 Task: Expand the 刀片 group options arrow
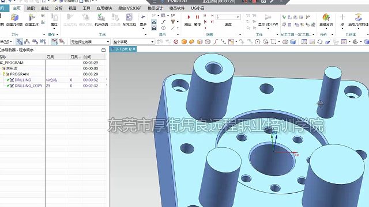coord(44,34)
